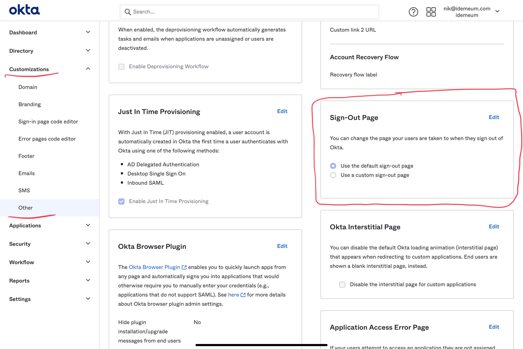Follow the here link for details

click(233, 295)
